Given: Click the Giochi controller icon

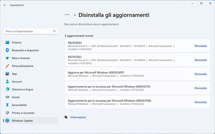Looking at the screenshot, I should [7, 97].
